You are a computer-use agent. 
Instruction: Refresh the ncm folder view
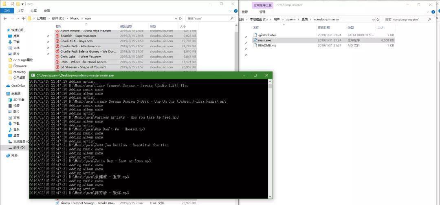coord(180,18)
